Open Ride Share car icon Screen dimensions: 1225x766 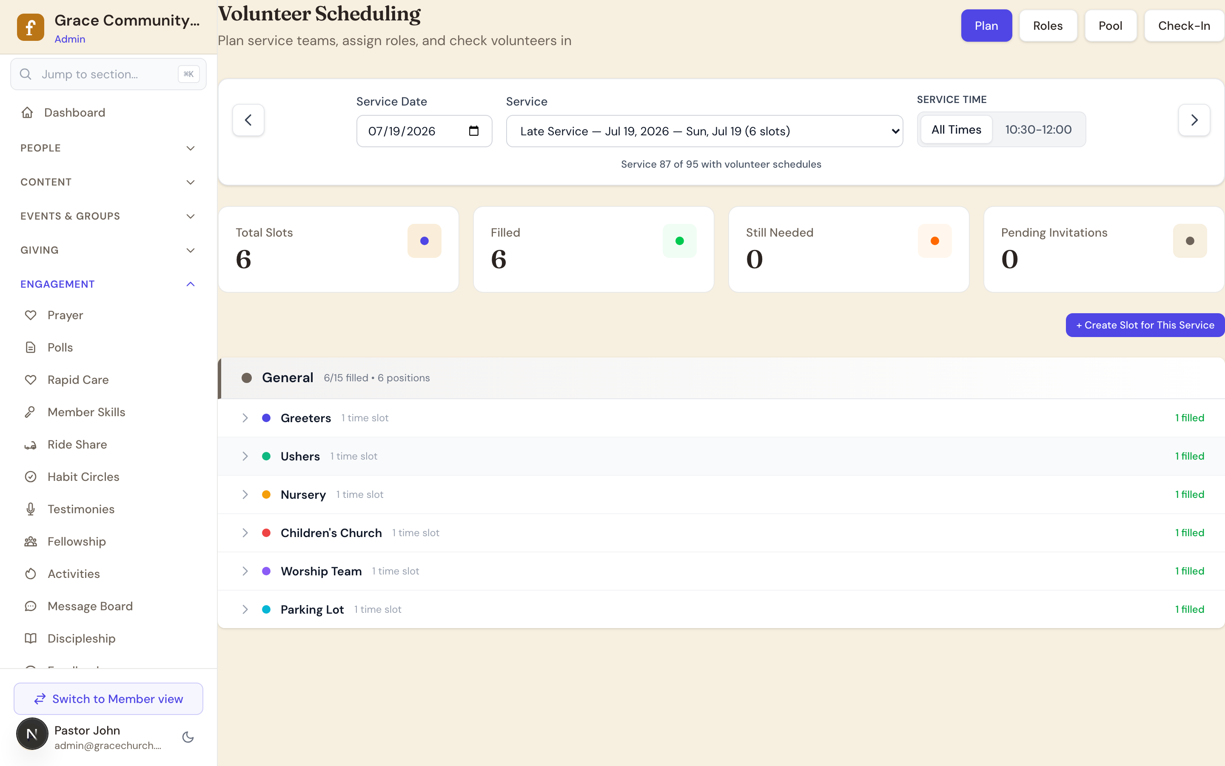(x=31, y=445)
